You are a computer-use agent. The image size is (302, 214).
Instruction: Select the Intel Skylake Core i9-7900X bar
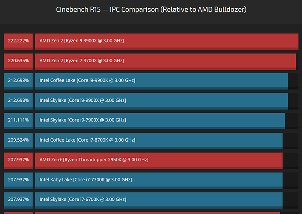coord(160,121)
